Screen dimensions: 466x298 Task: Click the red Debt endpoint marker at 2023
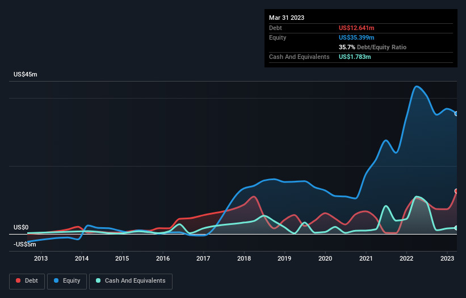click(456, 191)
